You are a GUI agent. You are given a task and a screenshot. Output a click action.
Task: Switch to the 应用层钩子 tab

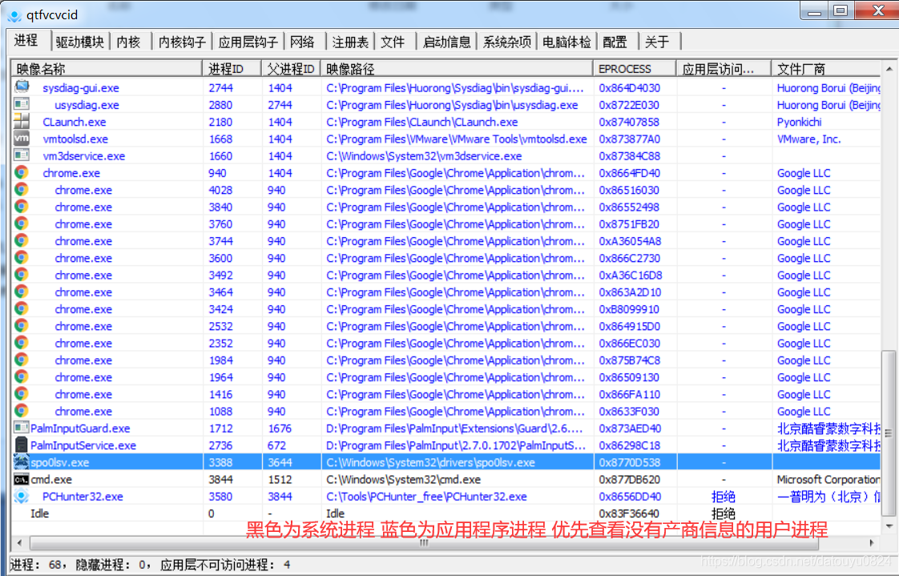click(248, 42)
